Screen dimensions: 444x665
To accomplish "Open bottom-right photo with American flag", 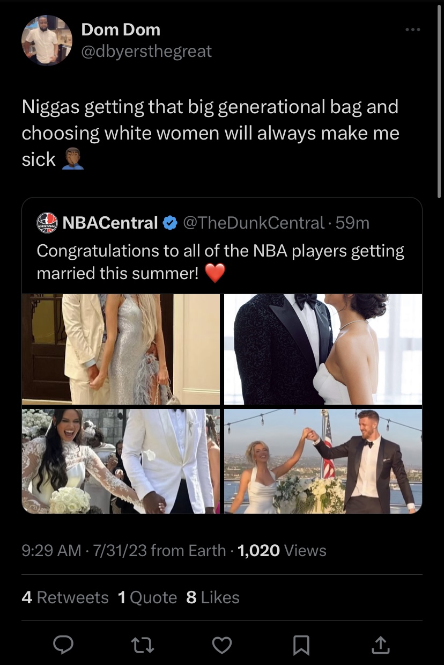I will point(323,462).
